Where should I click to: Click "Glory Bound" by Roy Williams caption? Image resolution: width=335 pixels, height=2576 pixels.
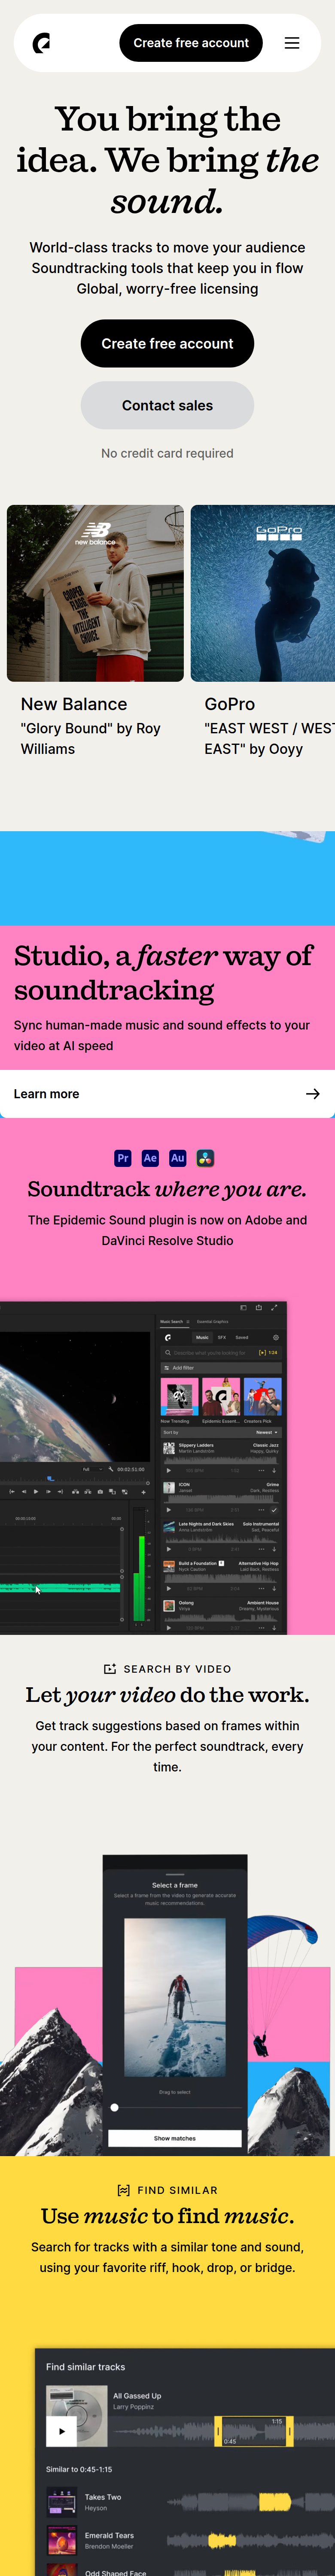pyautogui.click(x=91, y=738)
